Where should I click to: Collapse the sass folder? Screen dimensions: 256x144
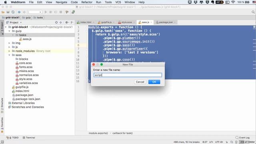(10, 55)
